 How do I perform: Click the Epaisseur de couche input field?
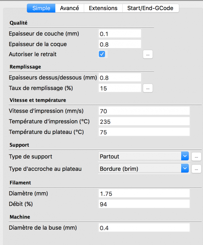click(x=120, y=34)
